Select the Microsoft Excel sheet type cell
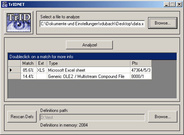This screenshot has height=135, width=184. point(89,70)
